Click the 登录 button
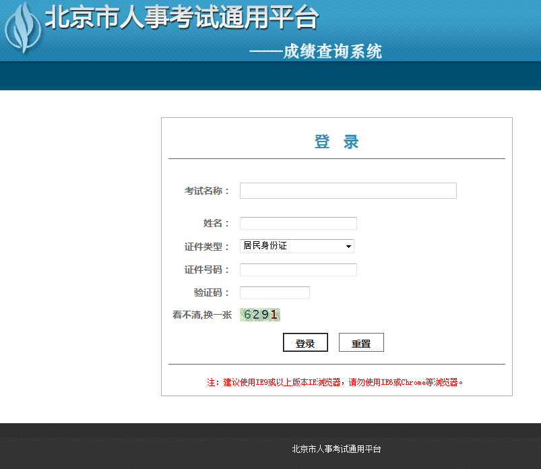 point(305,342)
